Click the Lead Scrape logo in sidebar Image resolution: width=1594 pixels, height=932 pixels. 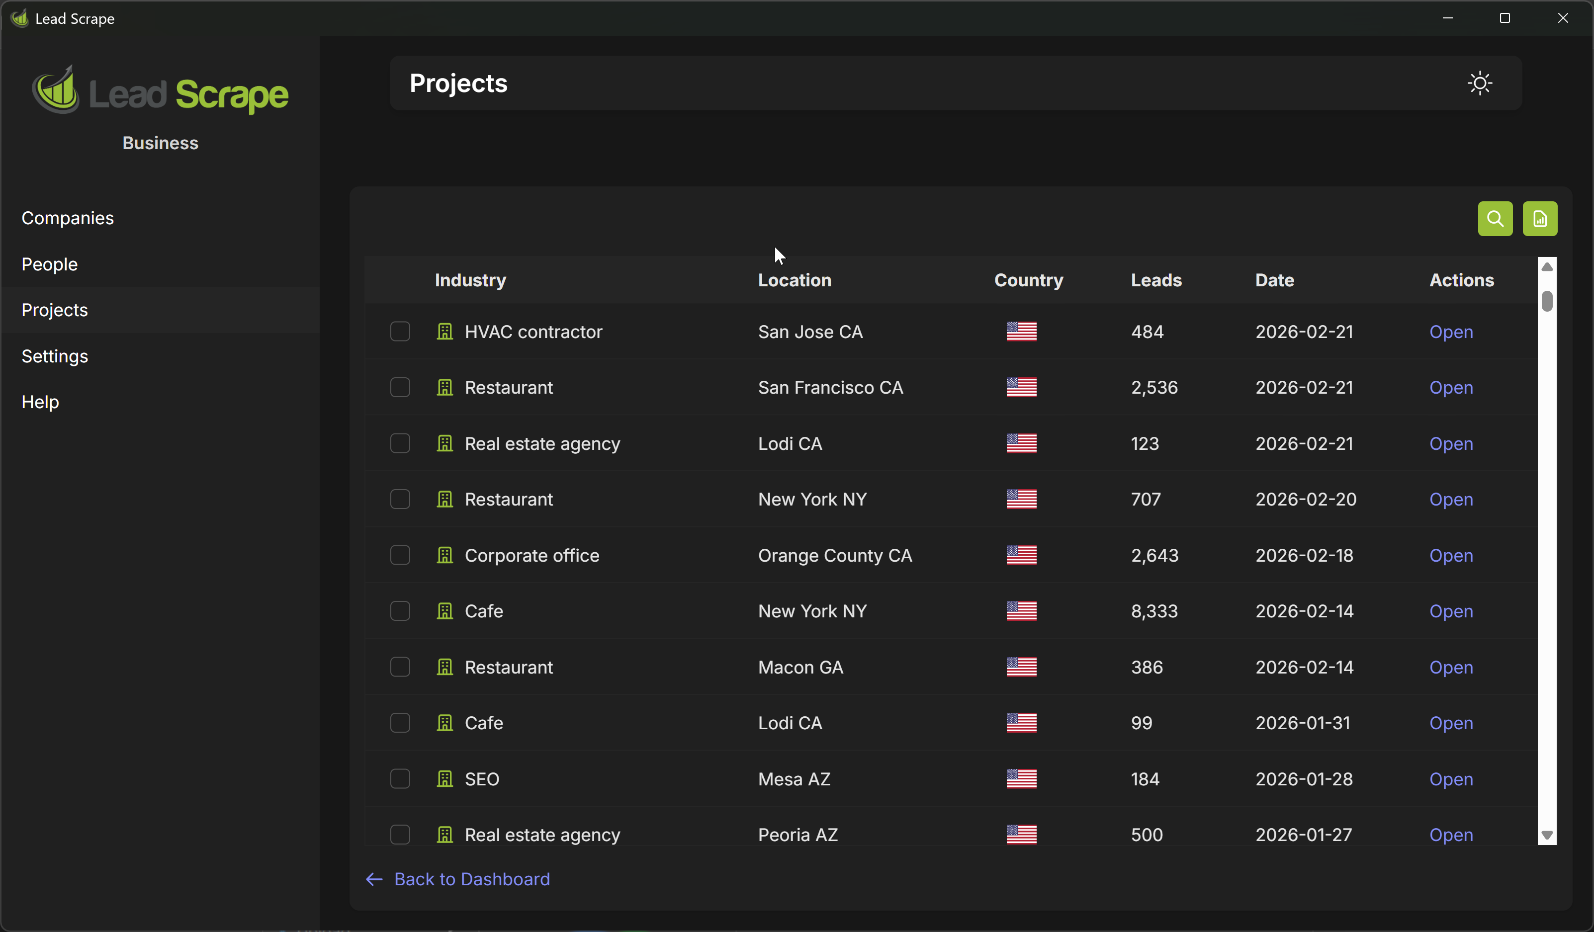tap(160, 92)
